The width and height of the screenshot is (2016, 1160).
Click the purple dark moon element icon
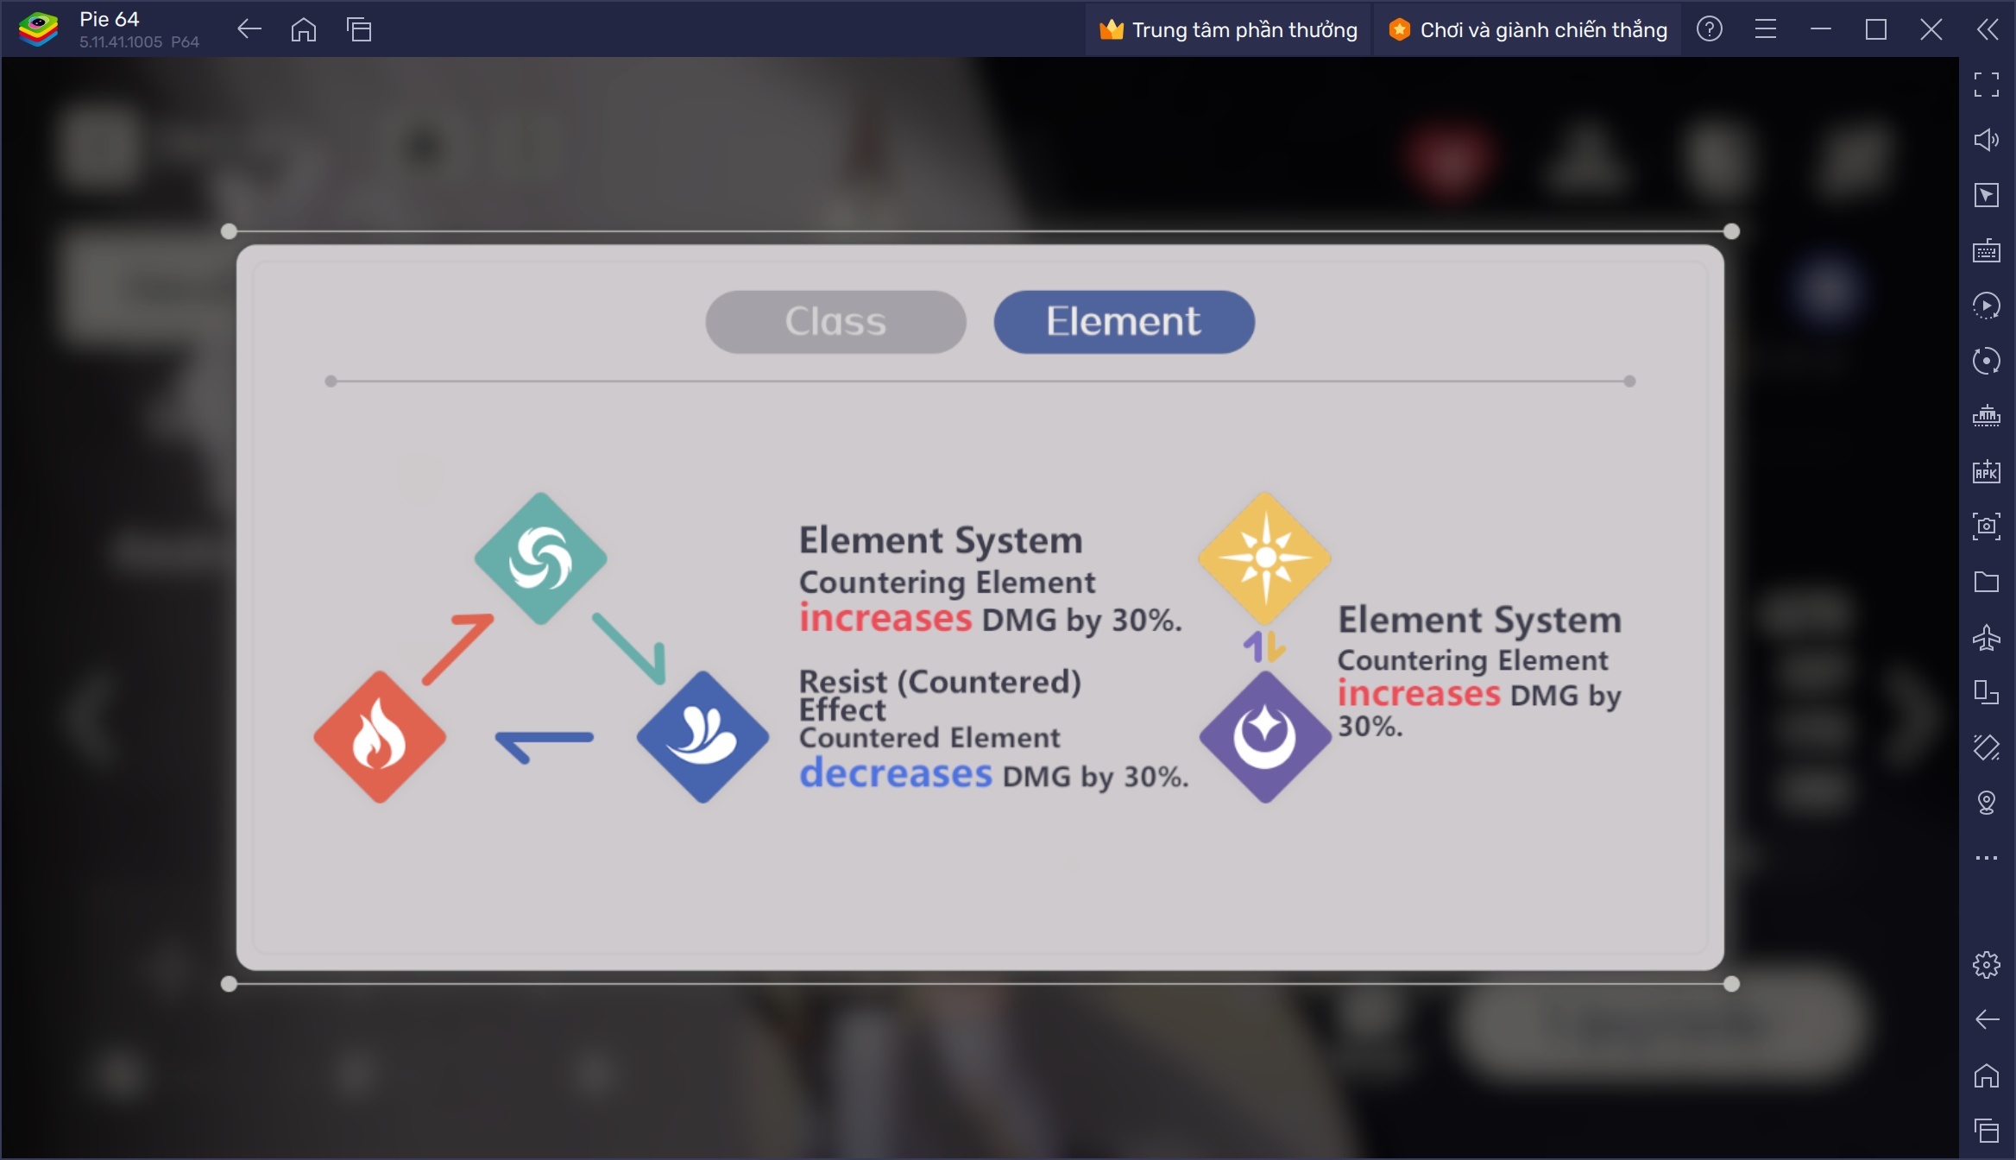[1265, 737]
